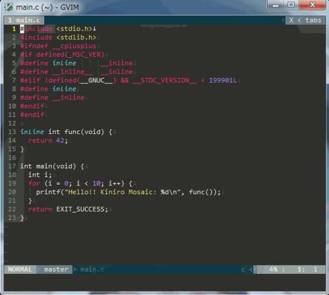Image resolution: width=329 pixels, height=295 pixels.
Task: Click on i++ in the for loop
Action: coord(114,183)
